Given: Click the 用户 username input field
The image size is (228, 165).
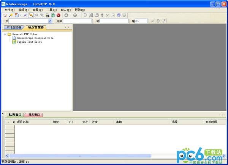Looking at the screenshot, I should click(77, 21).
